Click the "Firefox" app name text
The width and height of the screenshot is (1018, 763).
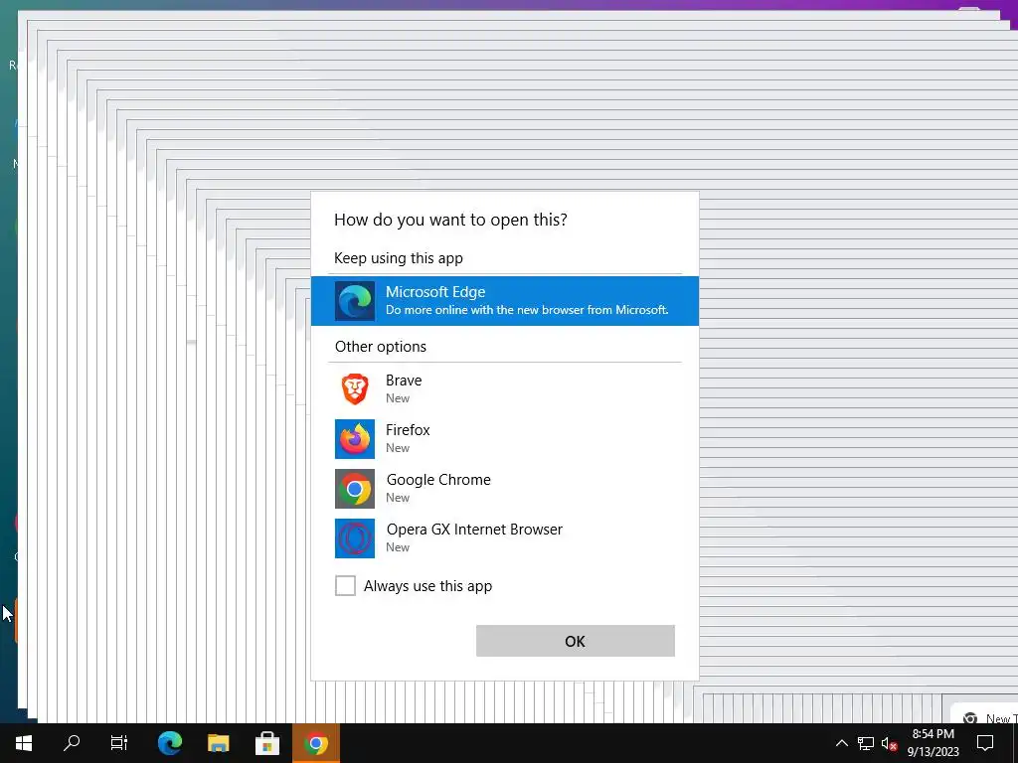408,430
